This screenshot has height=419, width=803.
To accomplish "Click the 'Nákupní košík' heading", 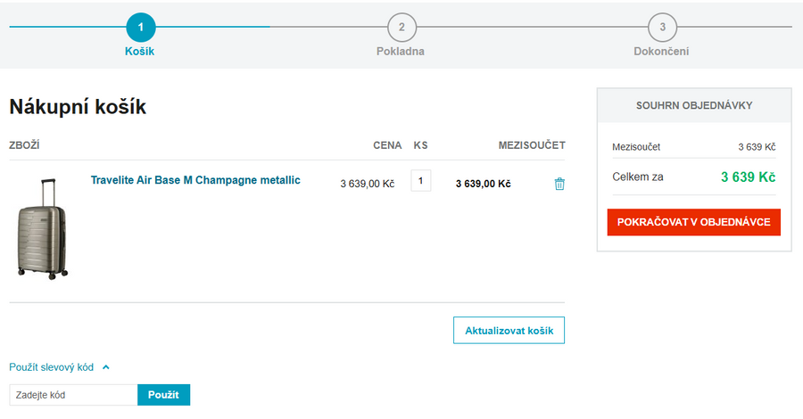I will pos(78,107).
